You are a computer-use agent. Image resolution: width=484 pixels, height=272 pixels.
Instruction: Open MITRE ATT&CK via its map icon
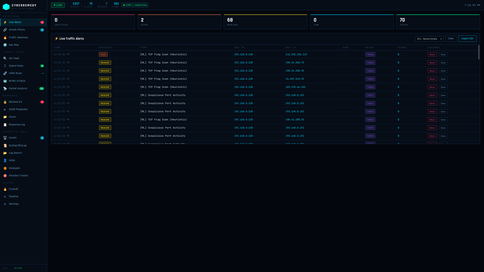click(5, 81)
